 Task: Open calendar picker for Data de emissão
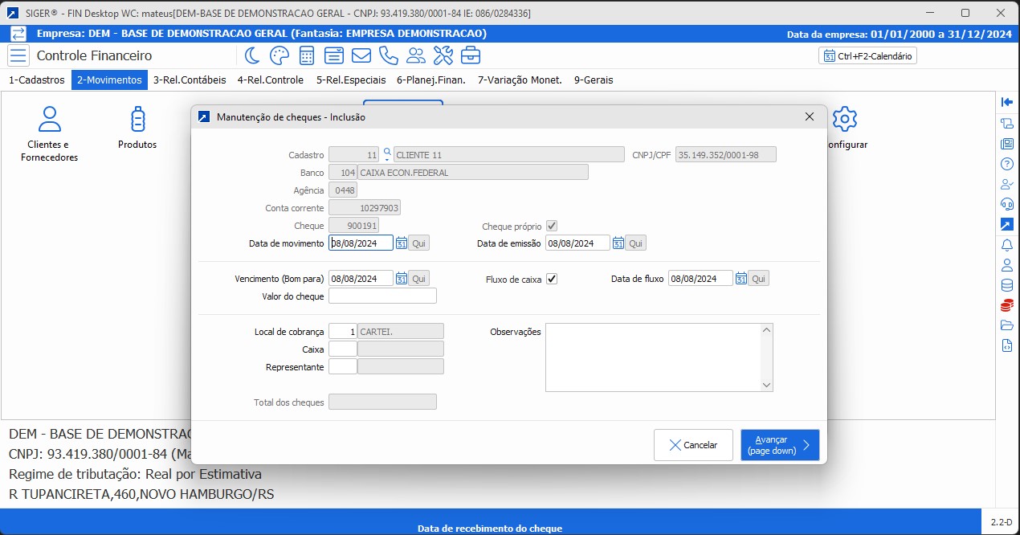618,243
